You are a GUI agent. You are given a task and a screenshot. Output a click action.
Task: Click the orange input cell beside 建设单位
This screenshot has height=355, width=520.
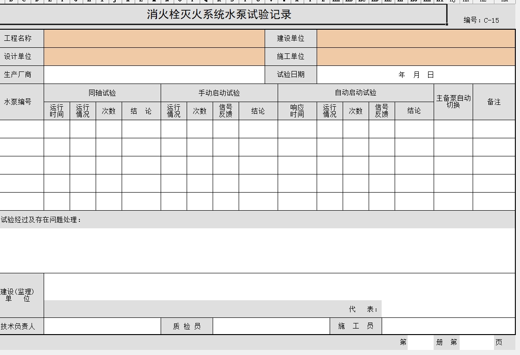click(x=416, y=39)
